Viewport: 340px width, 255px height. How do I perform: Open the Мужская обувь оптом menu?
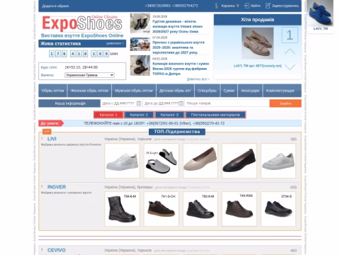coord(134,91)
